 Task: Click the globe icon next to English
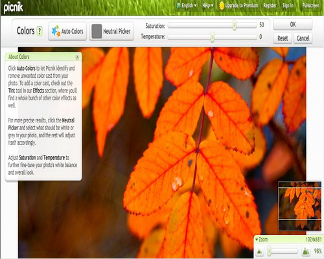pos(179,6)
